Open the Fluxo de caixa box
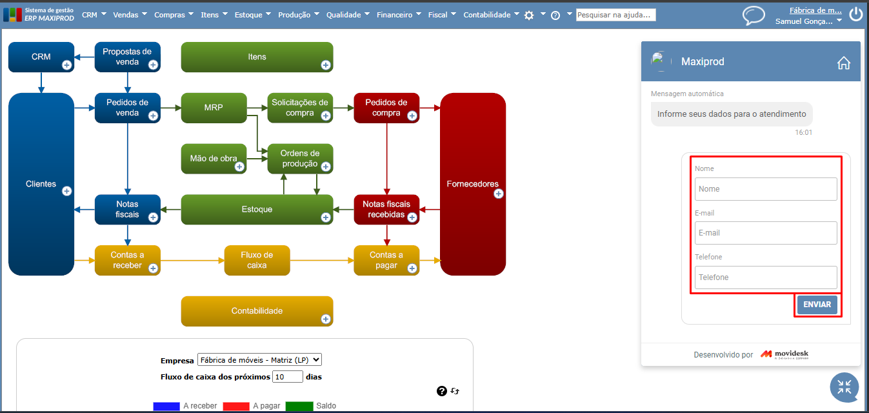This screenshot has width=869, height=413. tap(257, 260)
